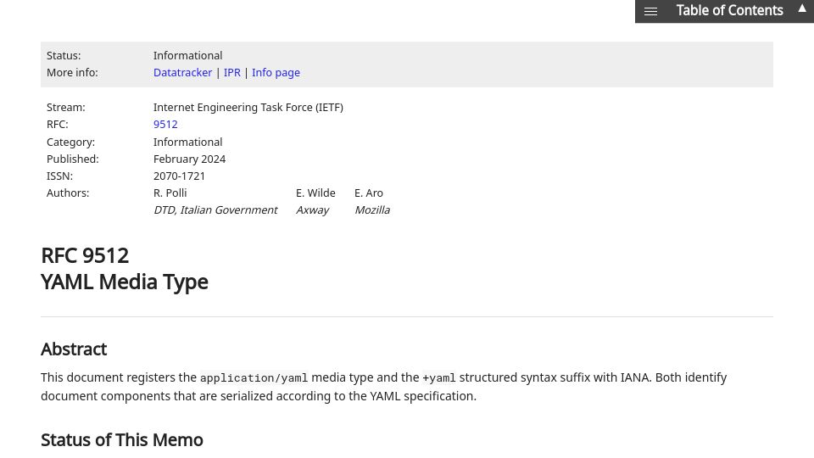The width and height of the screenshot is (814, 458).
Task: Click author name 'E. Wilde'
Action: (315, 193)
